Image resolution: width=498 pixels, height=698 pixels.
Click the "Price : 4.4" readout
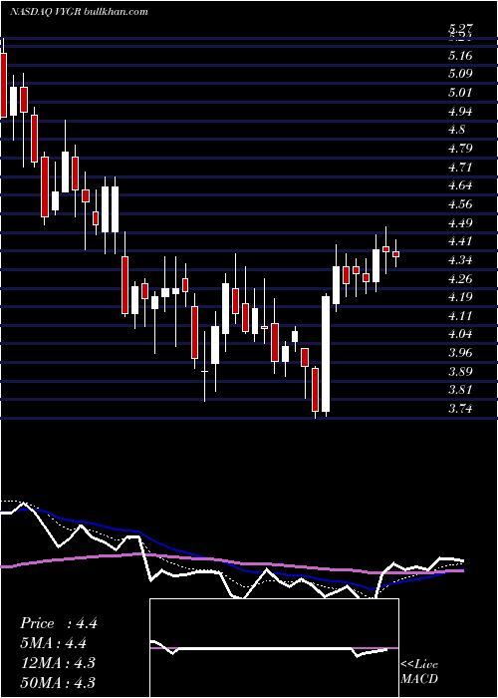(x=58, y=623)
